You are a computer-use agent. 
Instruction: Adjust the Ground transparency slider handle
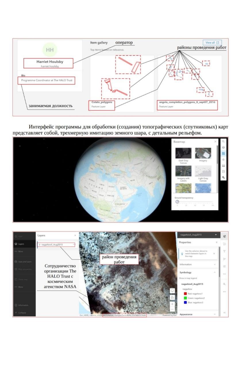pyautogui.click(x=177, y=202)
